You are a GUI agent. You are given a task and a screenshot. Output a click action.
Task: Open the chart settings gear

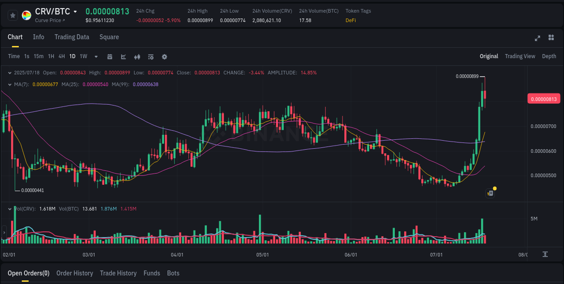164,57
